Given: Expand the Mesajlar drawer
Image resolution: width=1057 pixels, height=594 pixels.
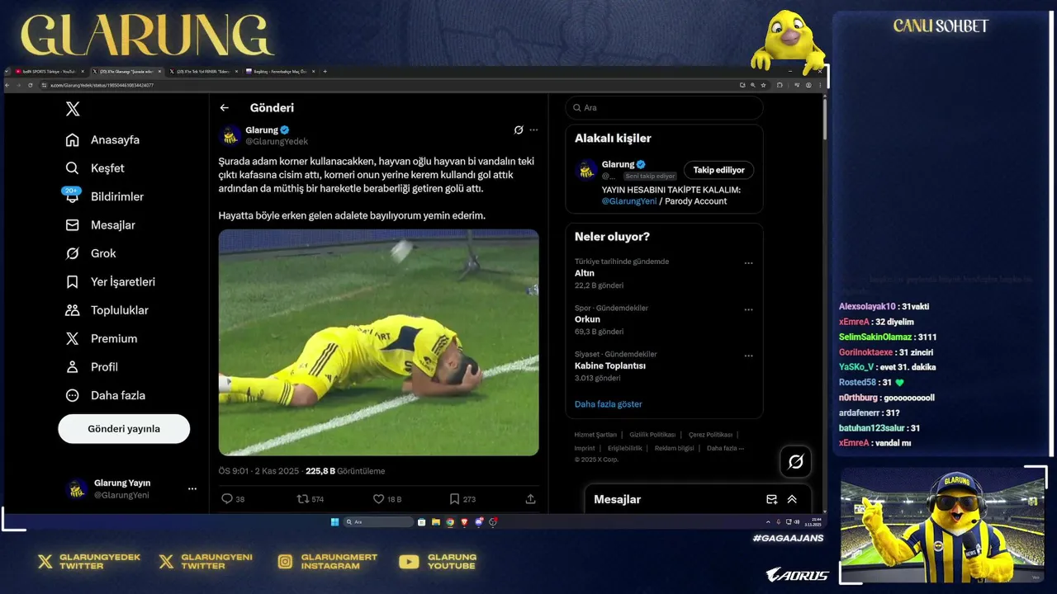Looking at the screenshot, I should tap(792, 499).
